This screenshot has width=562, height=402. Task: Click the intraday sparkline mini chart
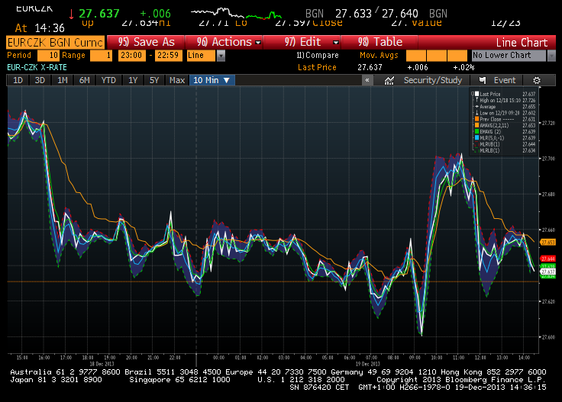click(x=236, y=13)
